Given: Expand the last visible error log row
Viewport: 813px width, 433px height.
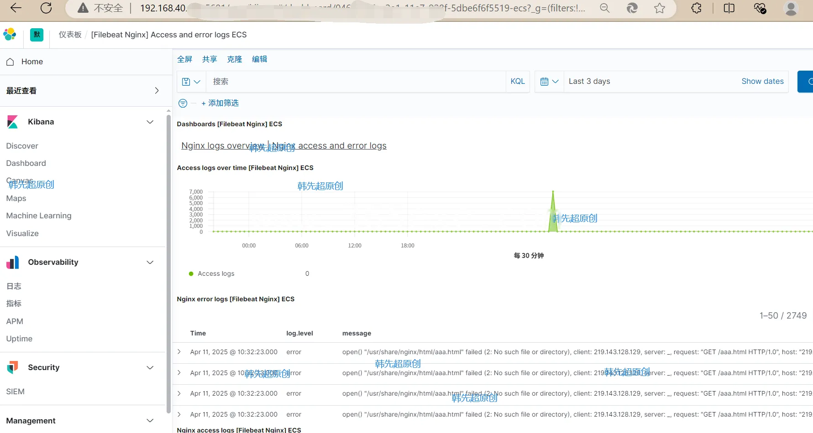Looking at the screenshot, I should tap(179, 414).
